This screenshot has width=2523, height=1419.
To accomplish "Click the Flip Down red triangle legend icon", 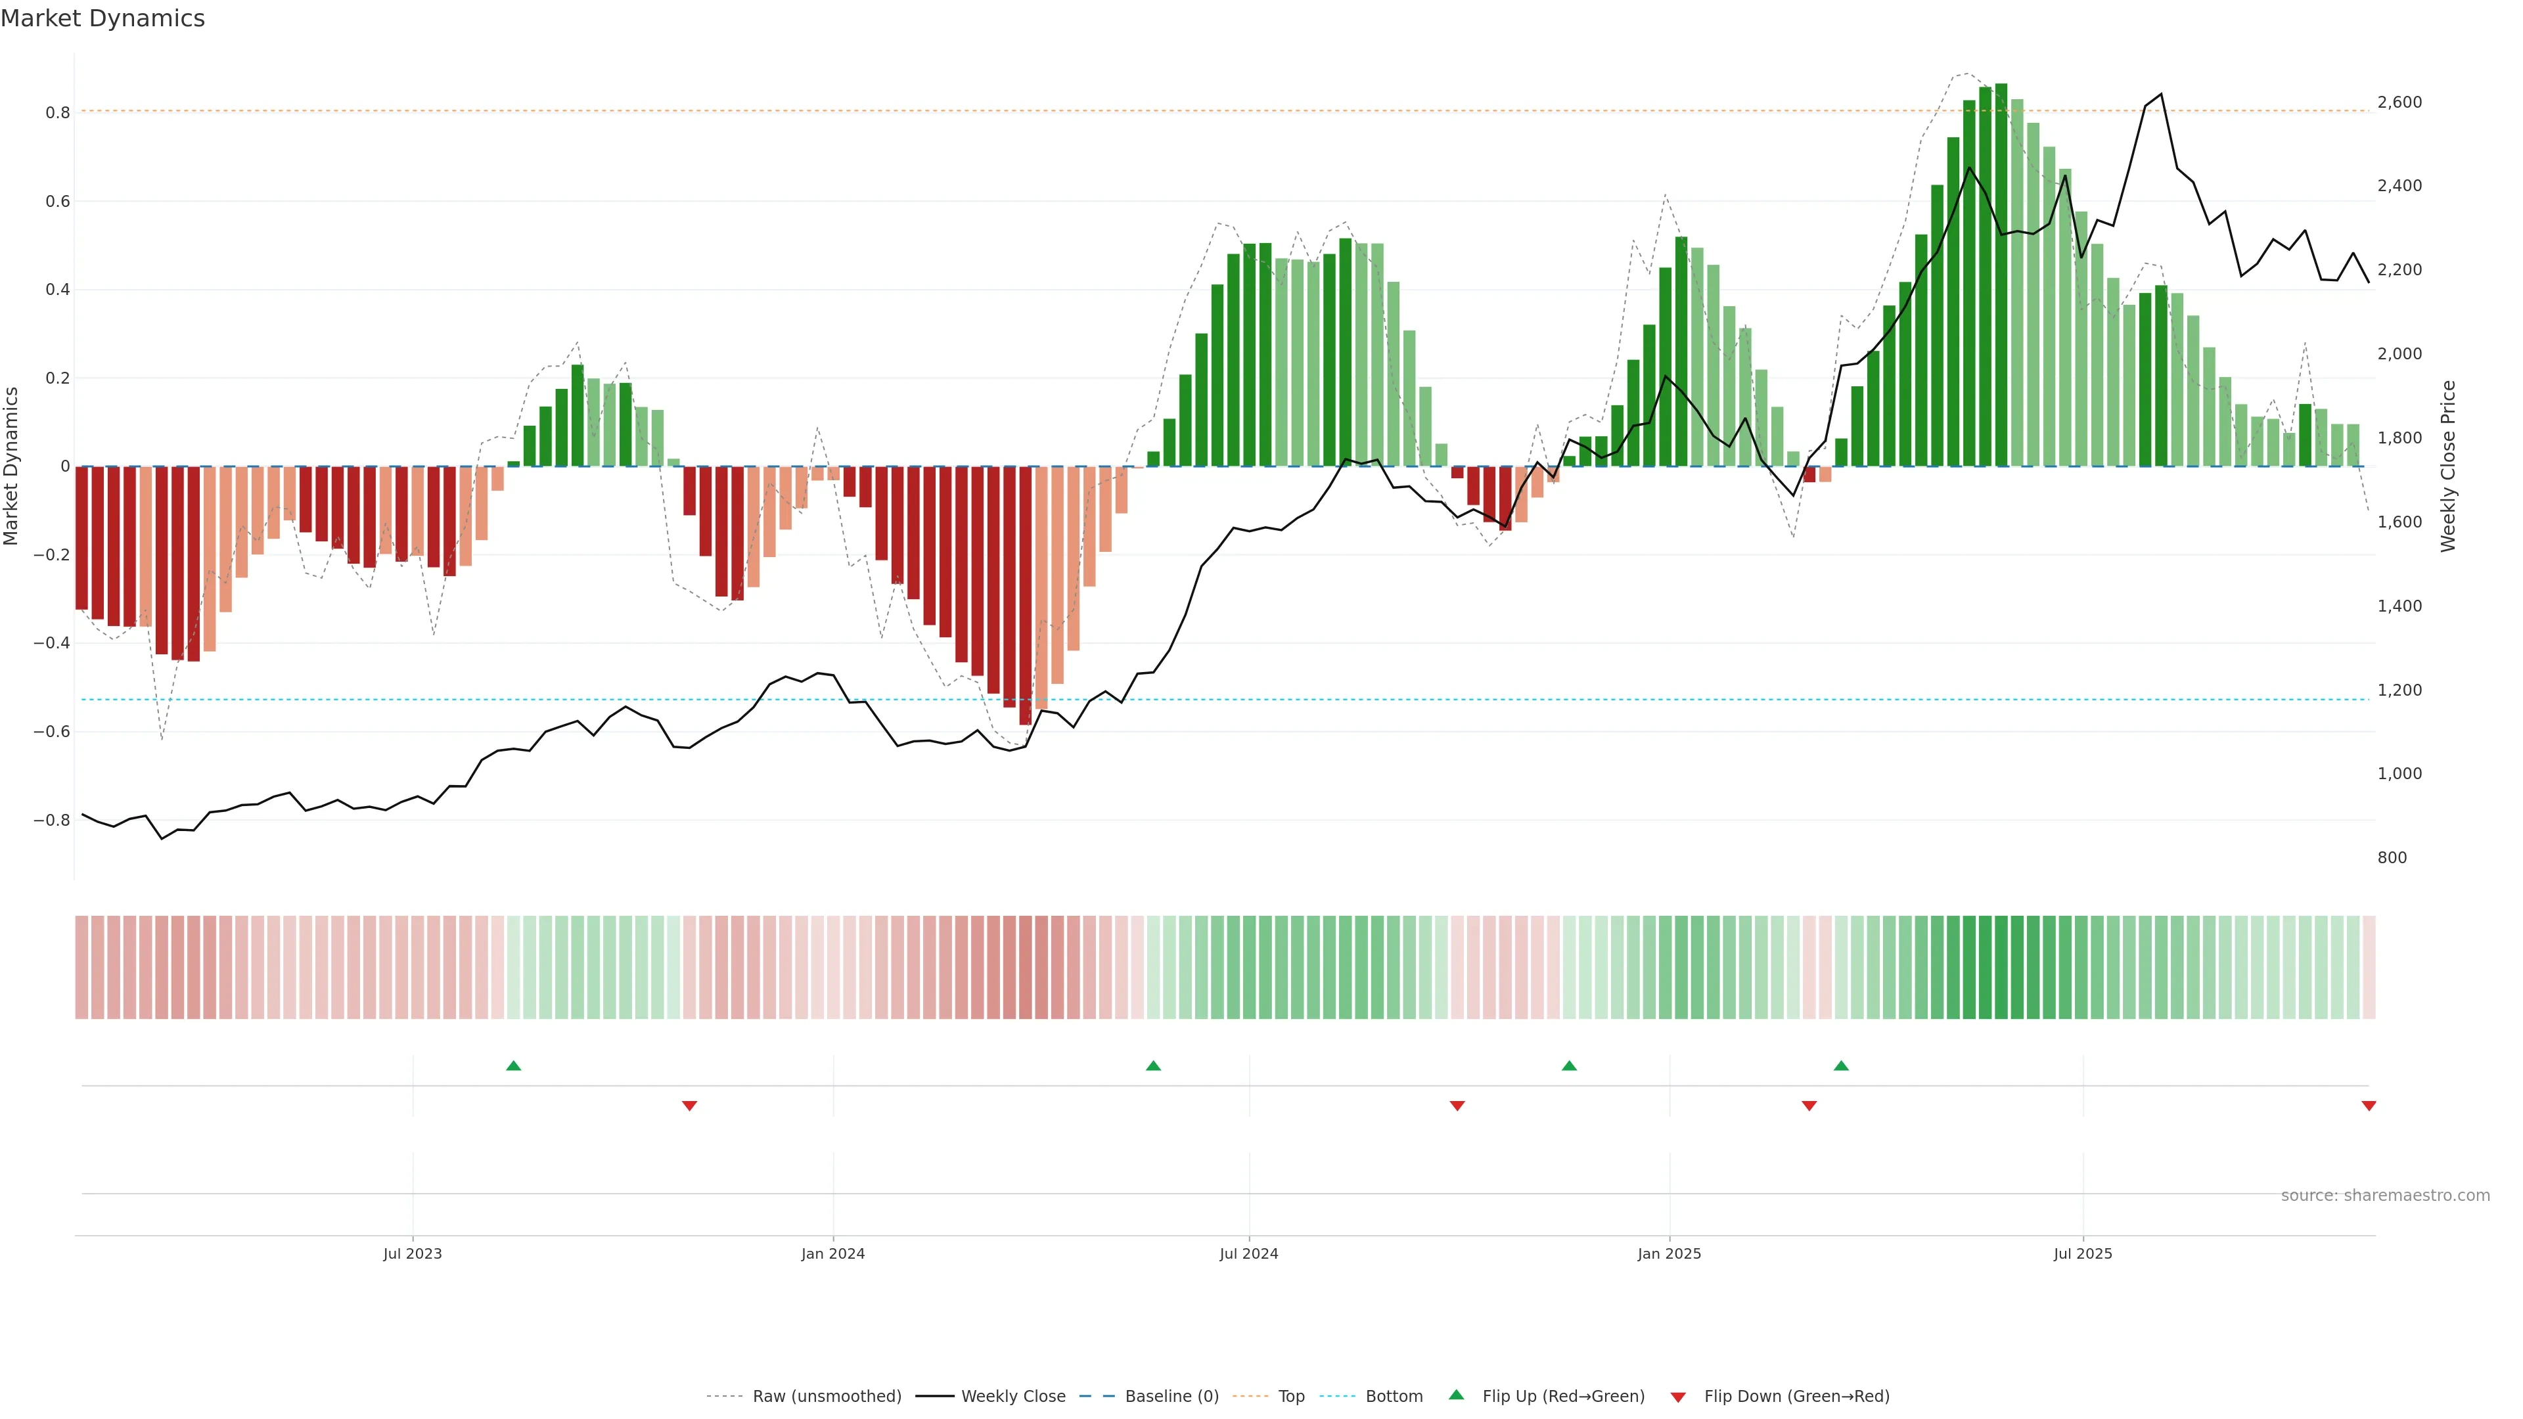I will [x=1678, y=1397].
